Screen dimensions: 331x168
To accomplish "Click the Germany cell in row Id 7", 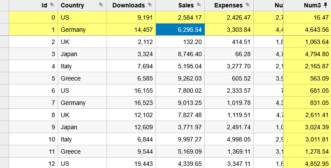I will tap(83, 103).
